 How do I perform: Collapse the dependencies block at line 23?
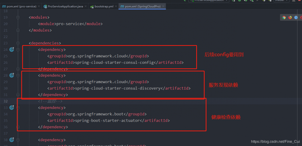pos(18,43)
